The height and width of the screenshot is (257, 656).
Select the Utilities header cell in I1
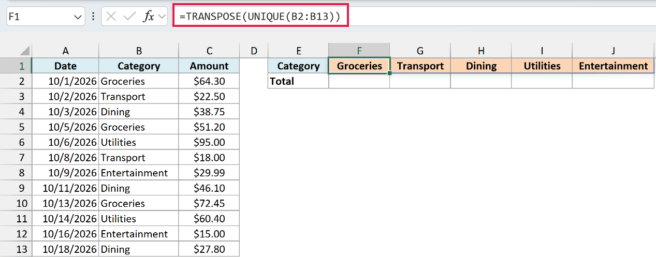point(542,66)
